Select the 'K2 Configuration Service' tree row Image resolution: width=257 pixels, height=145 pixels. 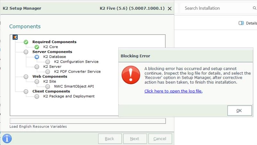76,61
